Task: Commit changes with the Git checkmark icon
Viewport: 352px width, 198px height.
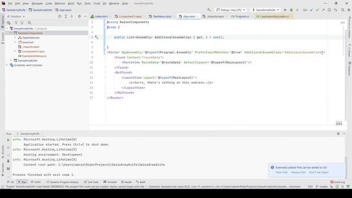Action: point(317,10)
